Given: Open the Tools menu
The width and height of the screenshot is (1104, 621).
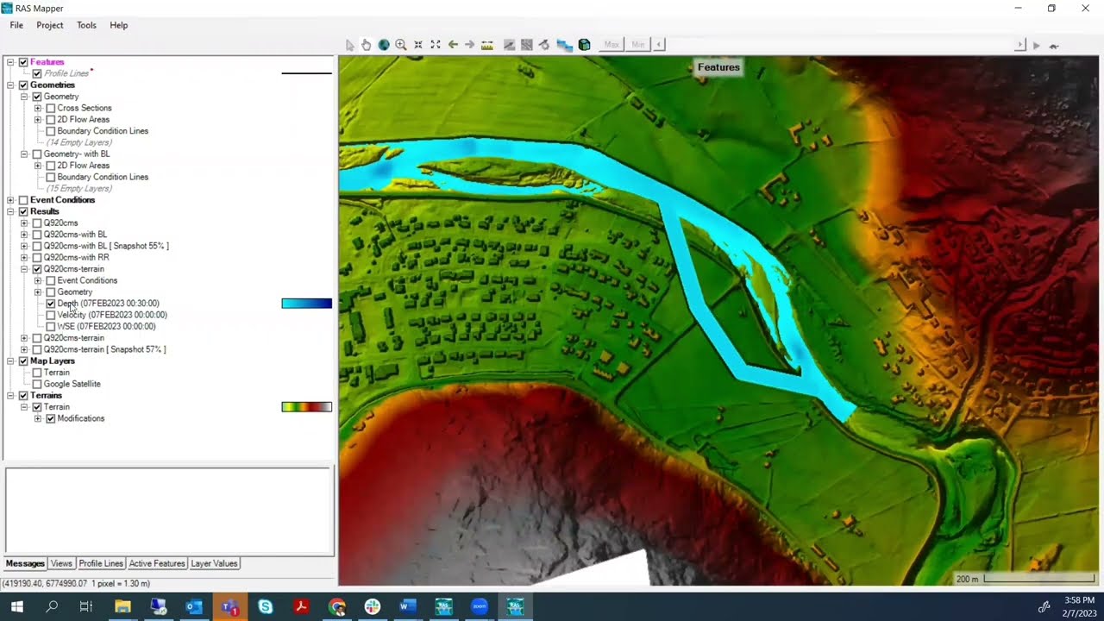Looking at the screenshot, I should 86,25.
